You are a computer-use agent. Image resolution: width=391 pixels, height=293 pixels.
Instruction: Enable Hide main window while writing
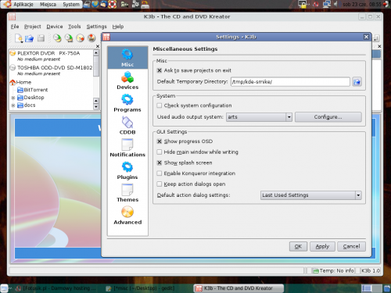[160, 152]
